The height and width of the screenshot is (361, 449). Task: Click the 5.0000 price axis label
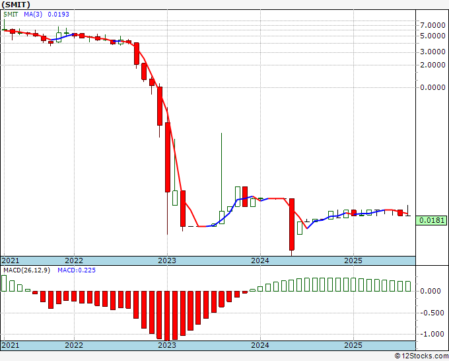(x=432, y=36)
